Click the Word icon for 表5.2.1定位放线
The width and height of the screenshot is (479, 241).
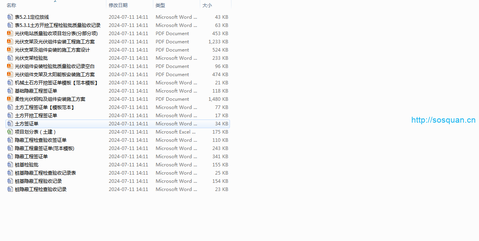10,17
